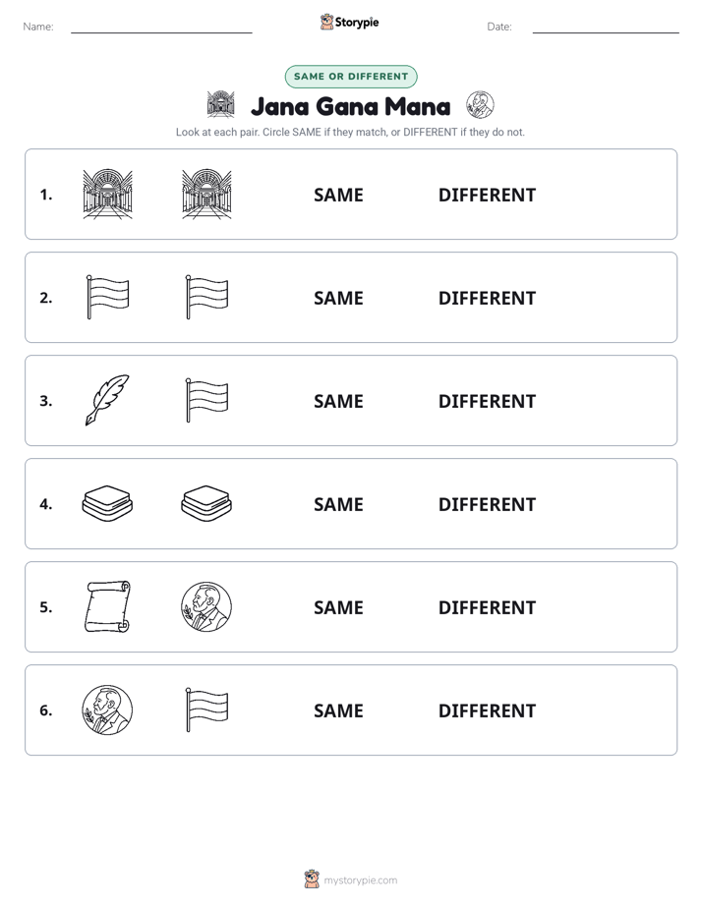The width and height of the screenshot is (702, 908).
Task: Click the Name input line
Action: [x=161, y=28]
